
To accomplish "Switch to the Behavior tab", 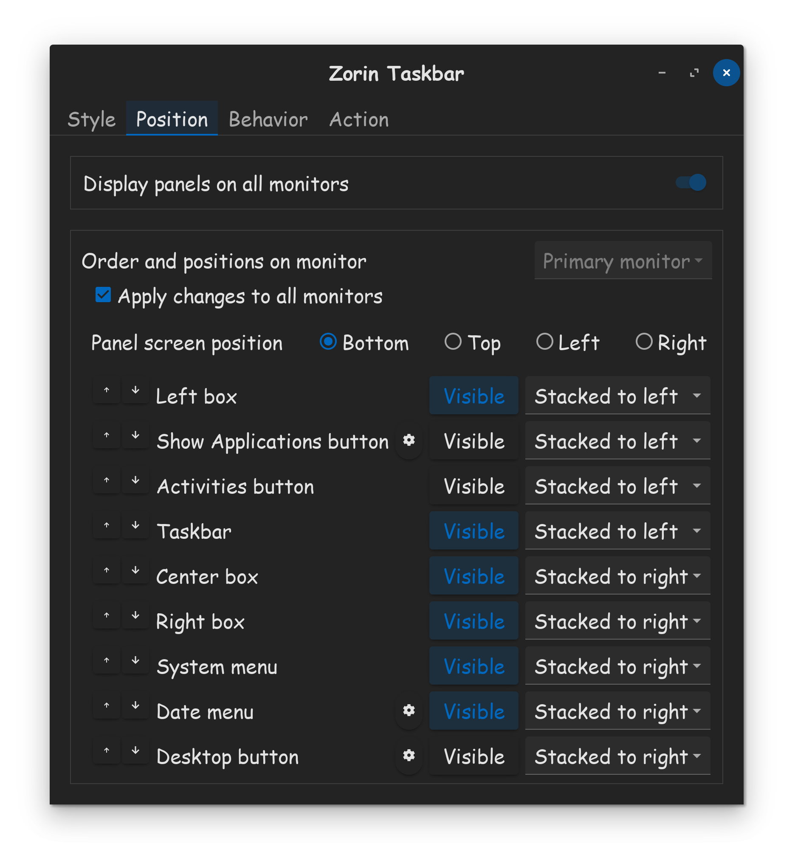I will pyautogui.click(x=268, y=119).
